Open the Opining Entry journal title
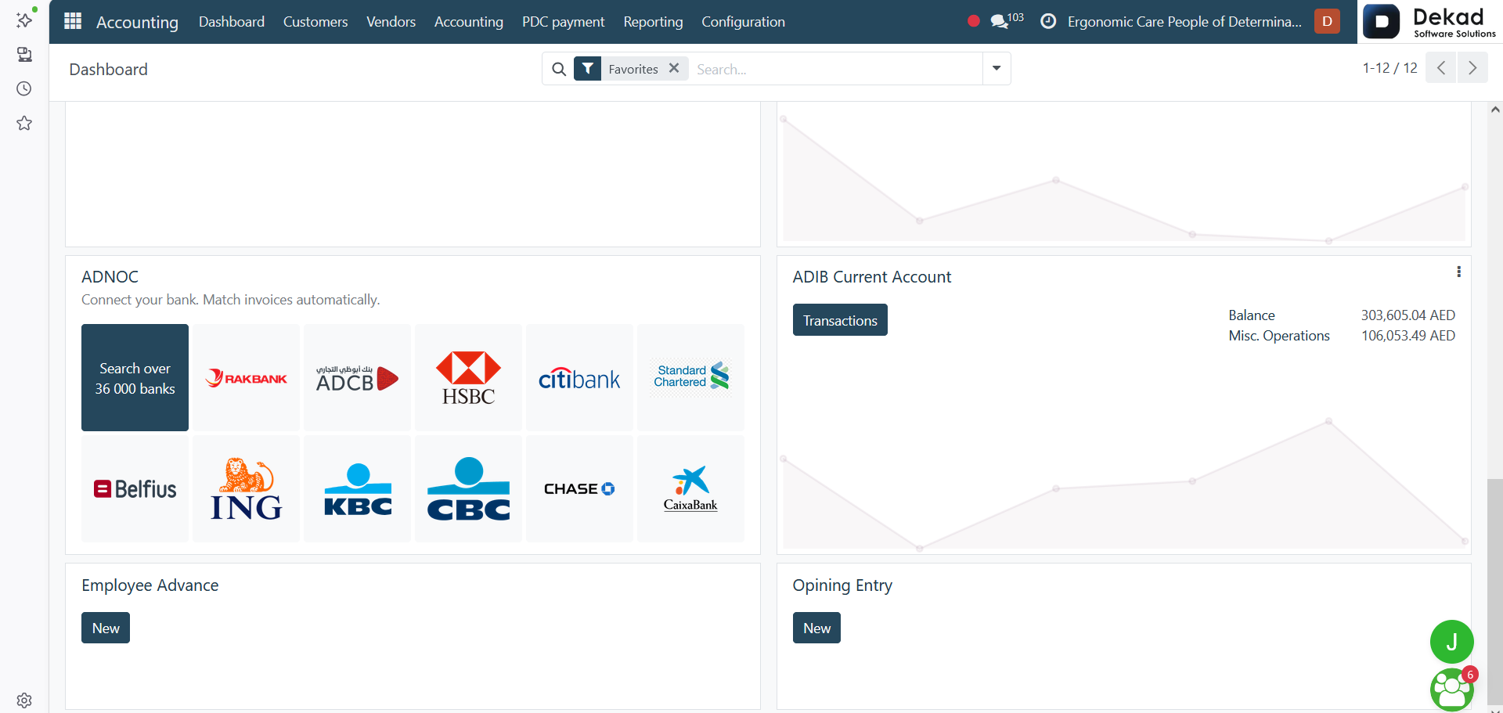 pyautogui.click(x=842, y=585)
